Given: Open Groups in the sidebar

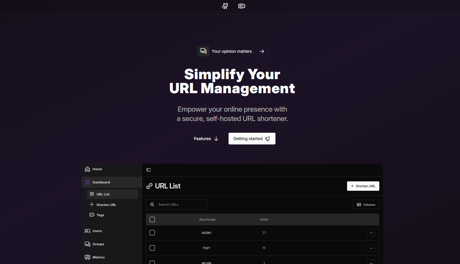Looking at the screenshot, I should pos(112,244).
